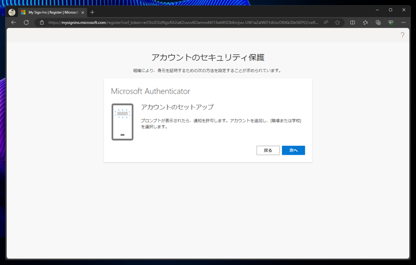Viewport: 416px width, 265px height.
Task: Click the phone illustration image
Action: coord(122,122)
